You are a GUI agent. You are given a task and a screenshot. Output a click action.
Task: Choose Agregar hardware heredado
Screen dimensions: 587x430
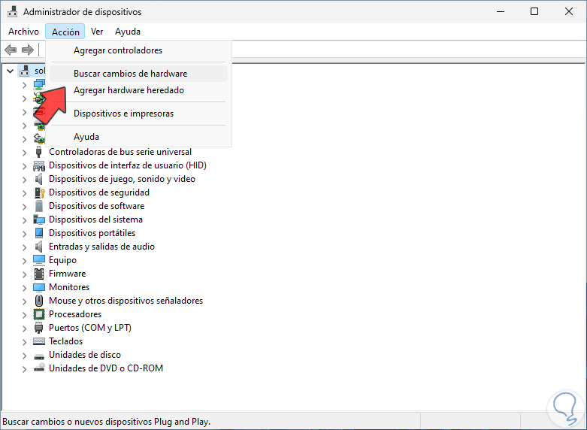[x=138, y=90]
